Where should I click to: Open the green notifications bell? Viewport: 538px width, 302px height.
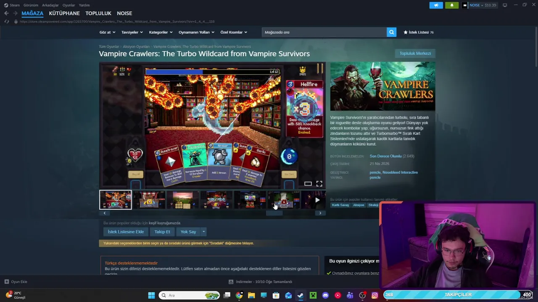click(x=452, y=5)
